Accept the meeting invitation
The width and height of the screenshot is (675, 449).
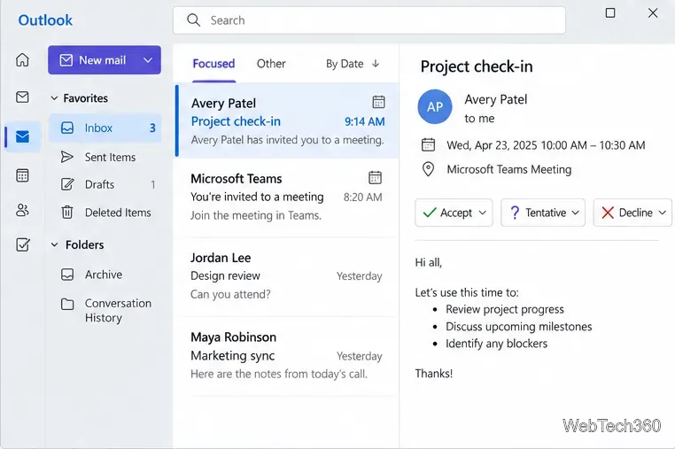coord(447,213)
